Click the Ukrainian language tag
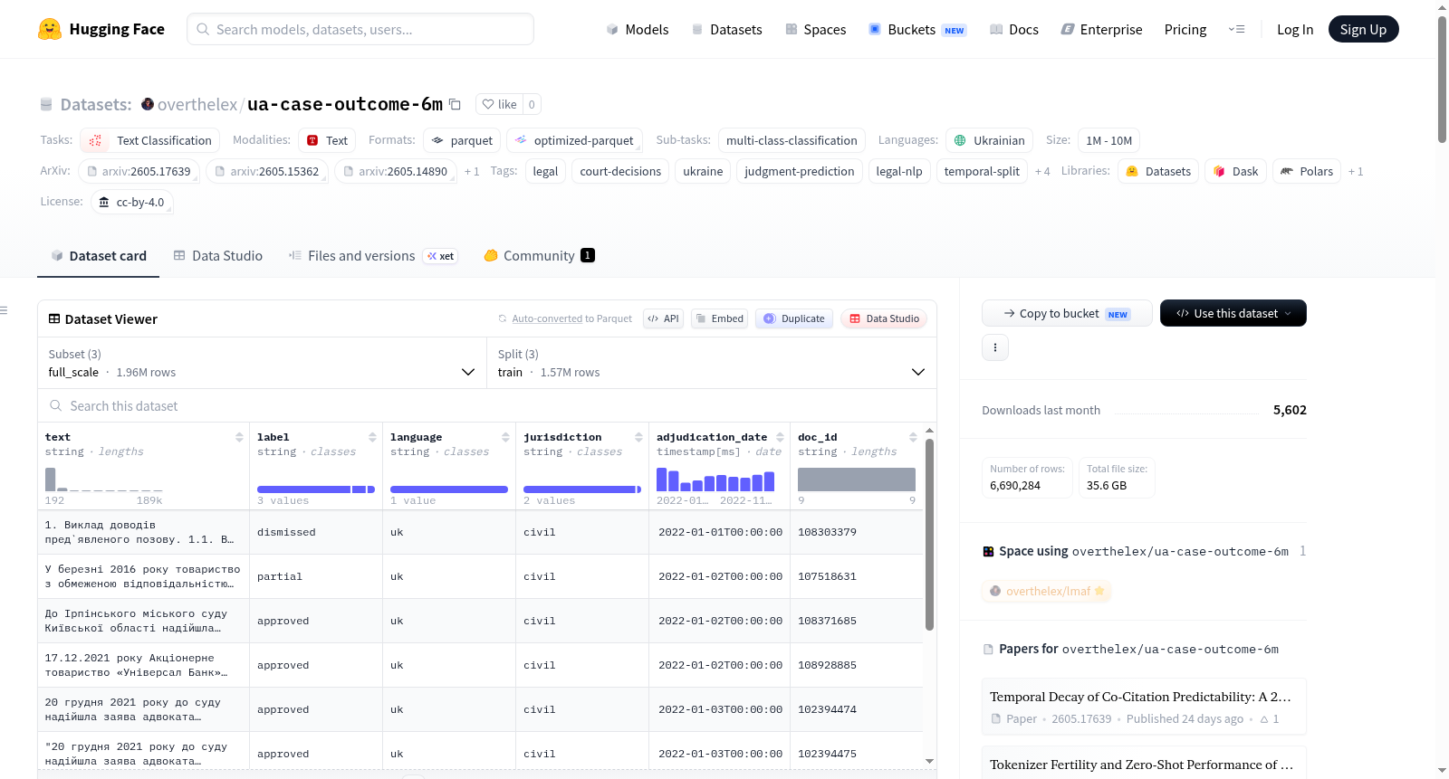 click(x=989, y=140)
